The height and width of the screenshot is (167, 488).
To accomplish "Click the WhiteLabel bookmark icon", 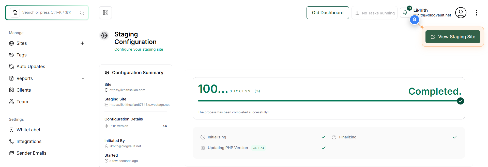I will pos(11,130).
